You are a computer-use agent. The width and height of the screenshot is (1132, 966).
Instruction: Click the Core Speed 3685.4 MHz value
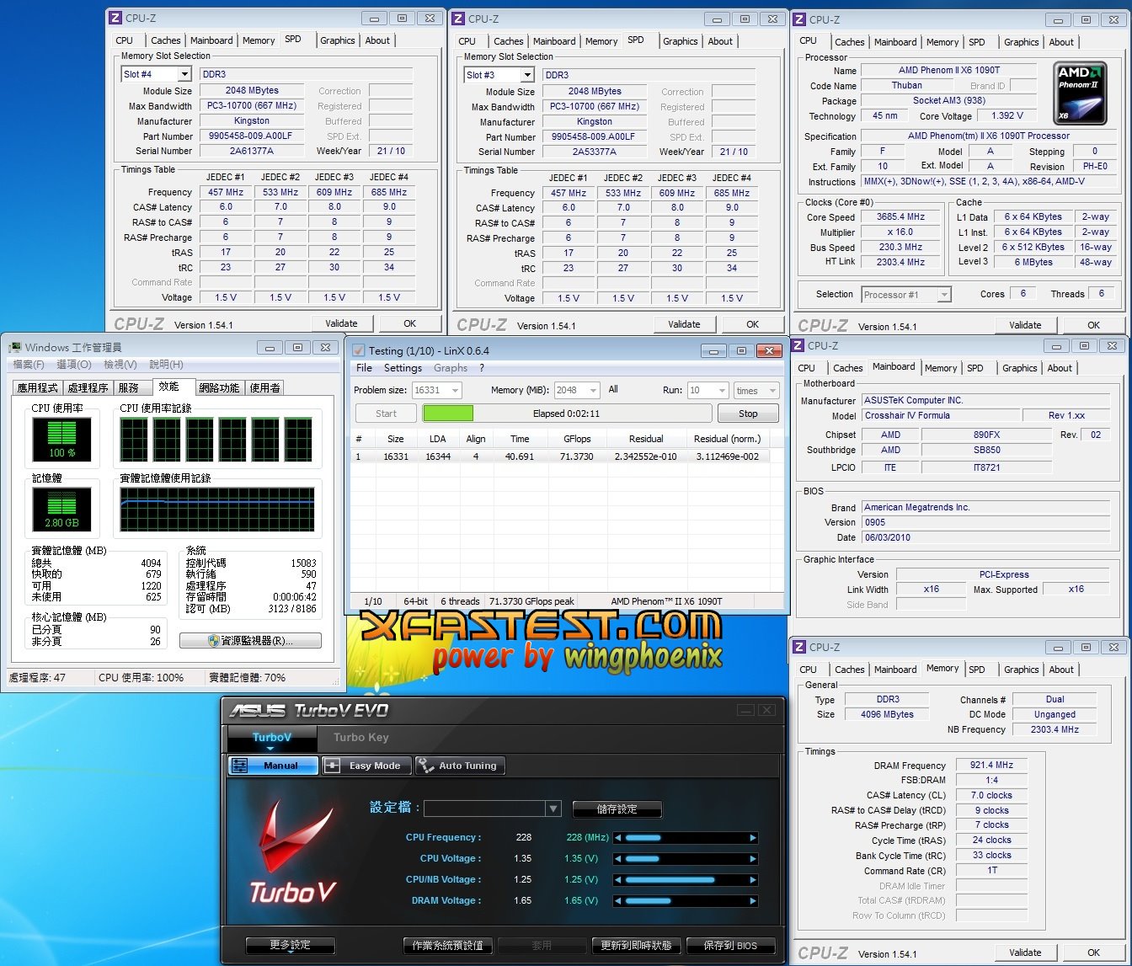coord(900,217)
